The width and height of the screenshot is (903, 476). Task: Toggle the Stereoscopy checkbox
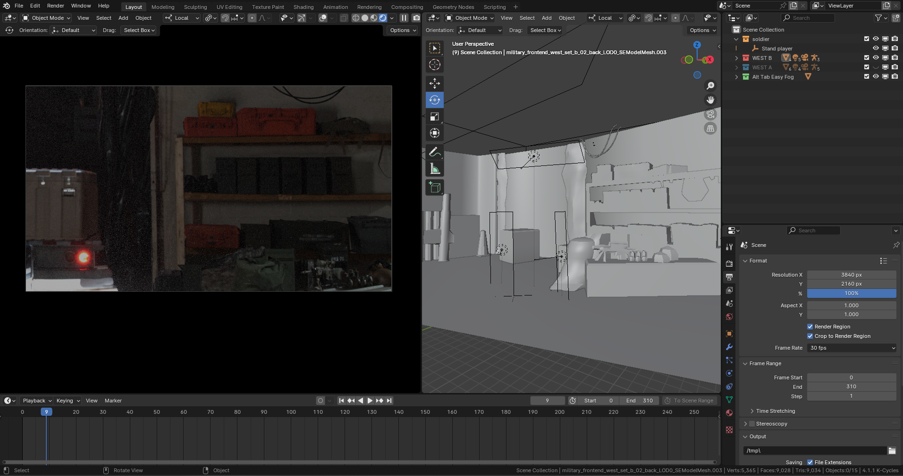[752, 424]
